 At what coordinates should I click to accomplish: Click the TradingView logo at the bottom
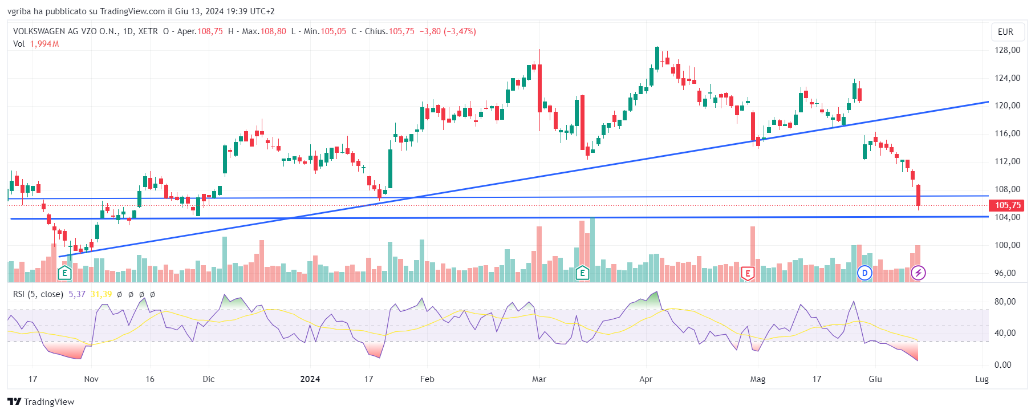41,401
